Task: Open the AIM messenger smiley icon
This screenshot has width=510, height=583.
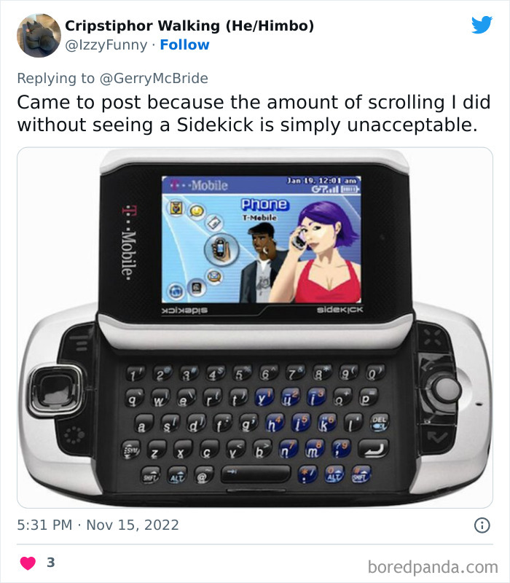Action: 197,211
